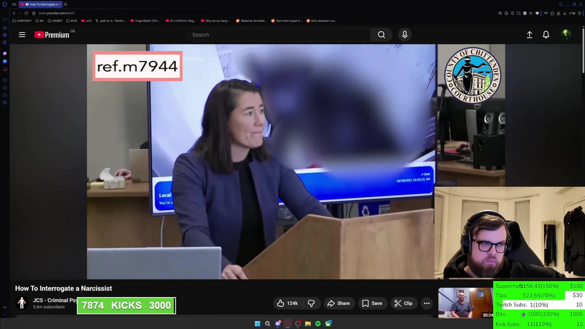Open the JCS bookmark
The width and height of the screenshot is (585, 329).
86,21
